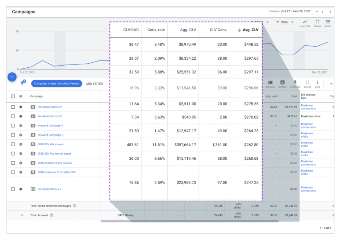The width and height of the screenshot is (339, 239).
Task: Sort by CLV:CAC column header
Action: point(131,30)
